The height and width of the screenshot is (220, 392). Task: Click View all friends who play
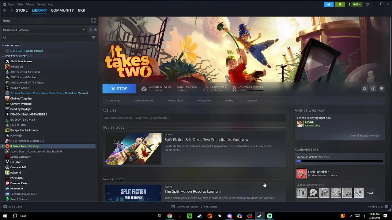point(365,136)
